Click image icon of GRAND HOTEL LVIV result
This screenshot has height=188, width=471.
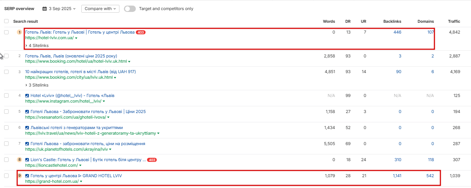(x=27, y=176)
